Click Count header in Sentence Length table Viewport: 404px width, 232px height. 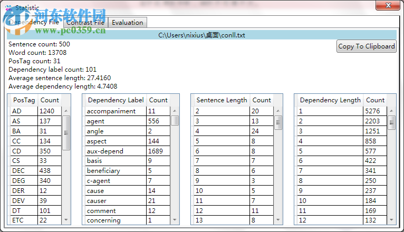(262, 100)
